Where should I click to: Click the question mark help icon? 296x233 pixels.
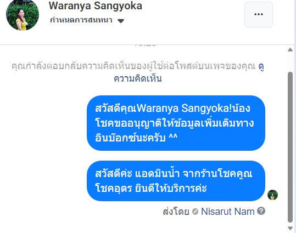click(x=261, y=211)
